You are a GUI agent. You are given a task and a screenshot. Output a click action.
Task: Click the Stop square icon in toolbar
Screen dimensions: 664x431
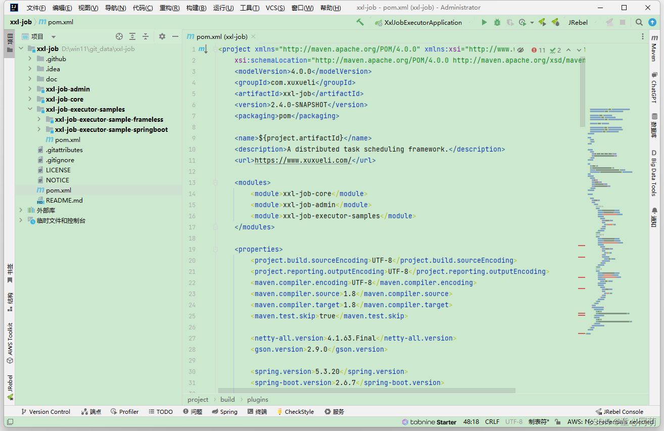click(x=623, y=22)
